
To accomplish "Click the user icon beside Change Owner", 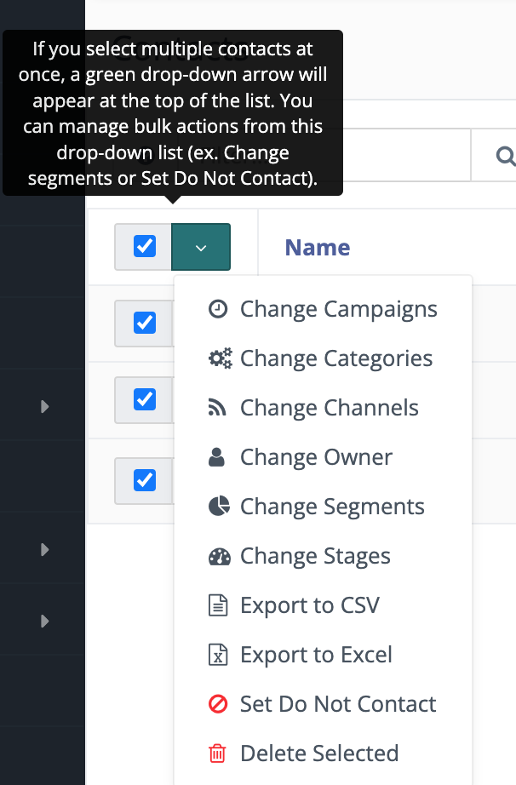I will click(x=218, y=457).
